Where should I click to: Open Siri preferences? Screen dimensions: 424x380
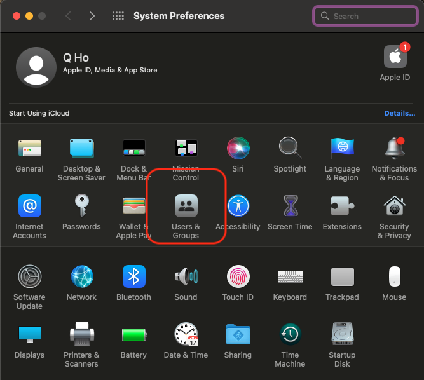pyautogui.click(x=238, y=148)
